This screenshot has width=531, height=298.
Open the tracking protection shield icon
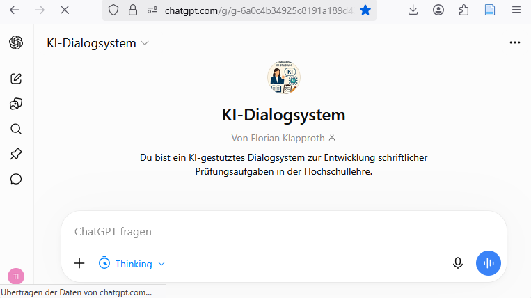113,10
